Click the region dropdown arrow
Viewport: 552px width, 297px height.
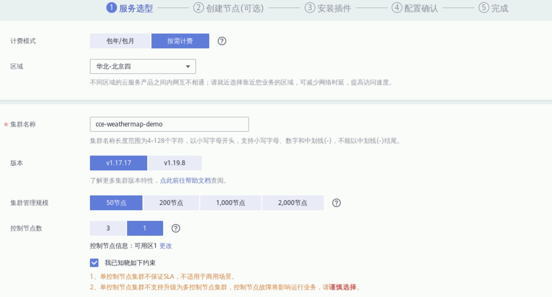188,66
